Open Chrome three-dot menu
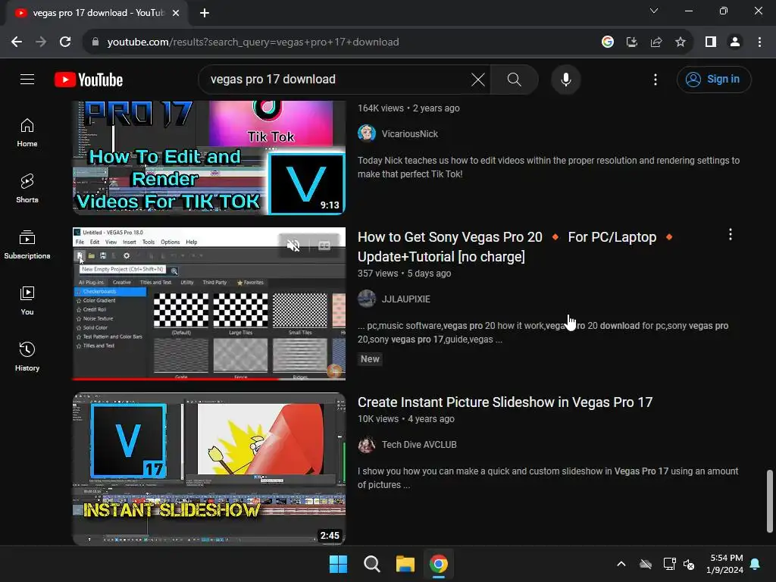Screen dimensions: 776x582 pyautogui.click(x=759, y=42)
